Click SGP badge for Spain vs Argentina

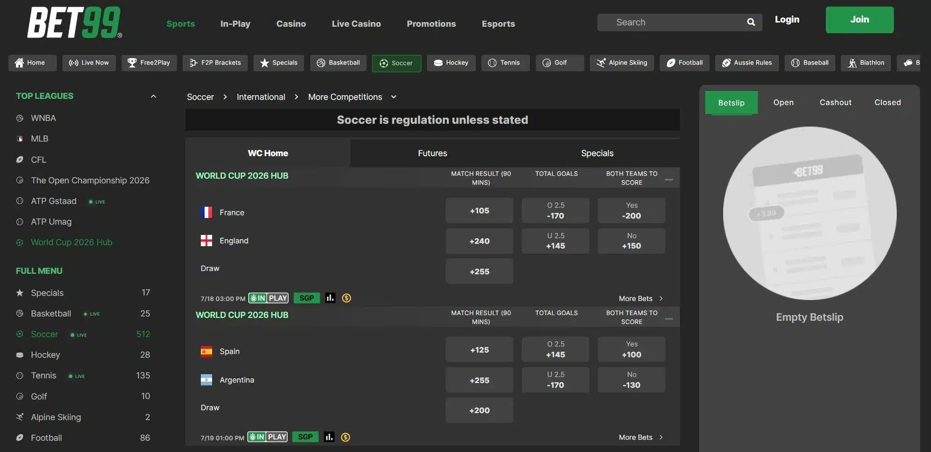point(305,437)
